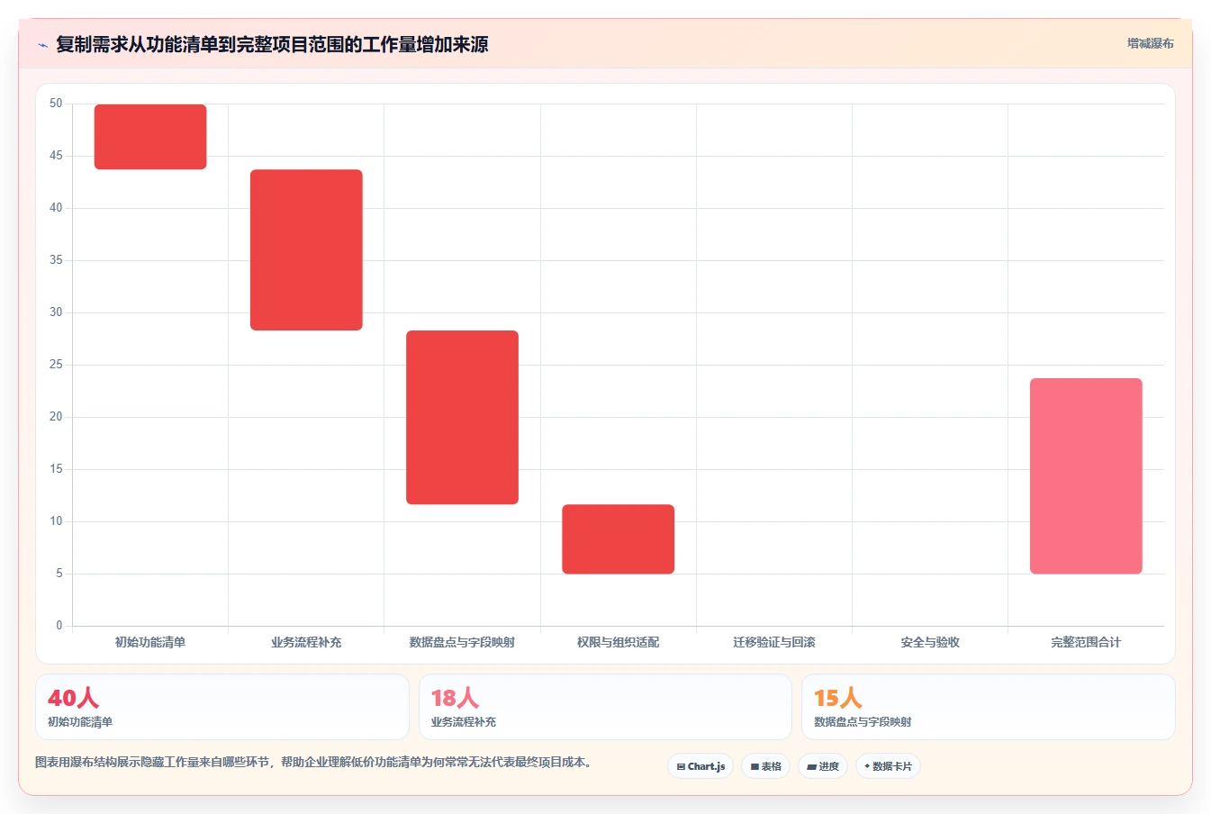
Task: Click x-axis label 数据盘点与字段映射
Action: pyautogui.click(x=462, y=642)
